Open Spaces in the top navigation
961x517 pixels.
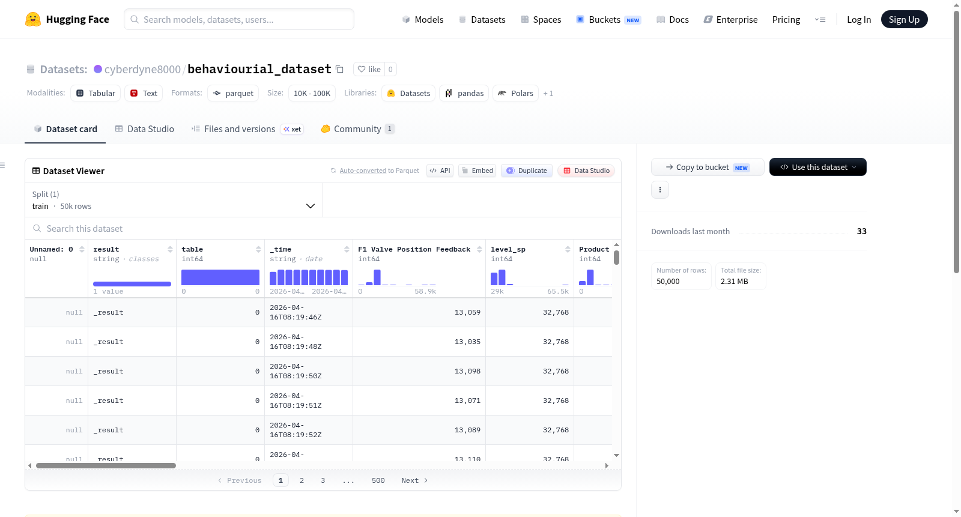click(x=541, y=19)
